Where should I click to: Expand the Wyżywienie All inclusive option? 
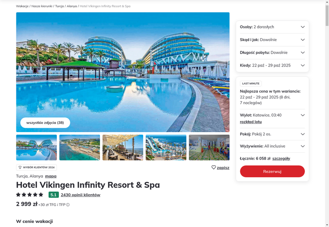pyautogui.click(x=272, y=146)
